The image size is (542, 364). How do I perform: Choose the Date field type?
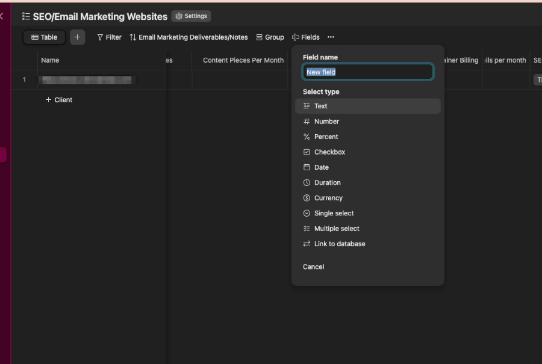[x=321, y=167]
